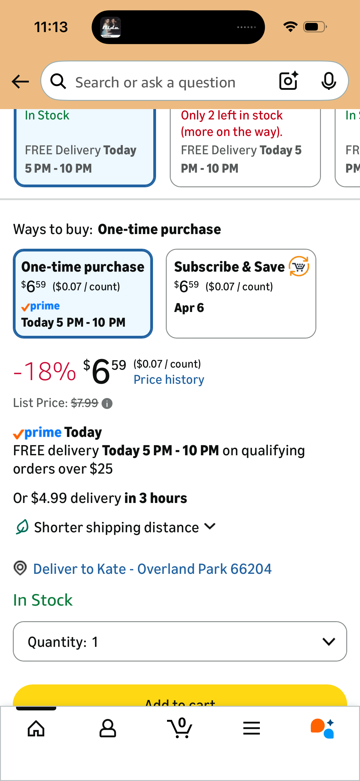The height and width of the screenshot is (781, 360).
Task: Tap the List Price info icon
Action: [x=107, y=404]
